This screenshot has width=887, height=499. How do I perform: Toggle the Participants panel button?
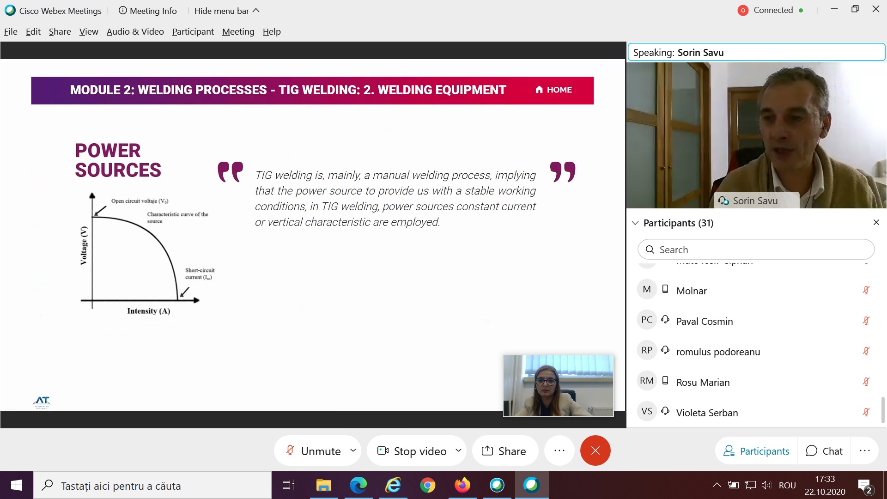(x=756, y=450)
